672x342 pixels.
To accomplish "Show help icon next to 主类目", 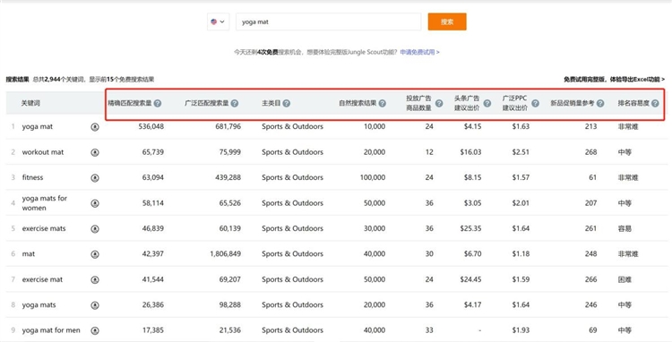I will 287,103.
